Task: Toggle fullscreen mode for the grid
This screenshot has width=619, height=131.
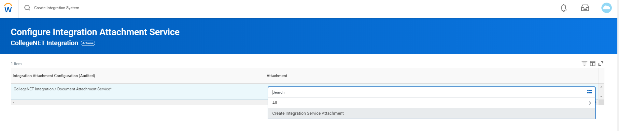Action: point(601,63)
